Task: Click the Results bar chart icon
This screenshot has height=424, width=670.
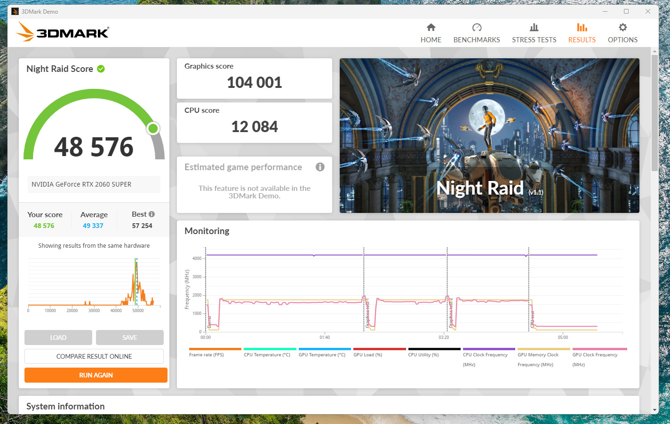Action: tap(582, 27)
